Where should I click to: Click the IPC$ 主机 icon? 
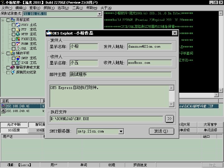point(18,63)
